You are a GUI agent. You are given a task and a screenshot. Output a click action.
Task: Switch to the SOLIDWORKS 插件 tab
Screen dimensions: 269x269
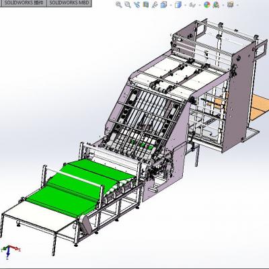tap(24, 3)
